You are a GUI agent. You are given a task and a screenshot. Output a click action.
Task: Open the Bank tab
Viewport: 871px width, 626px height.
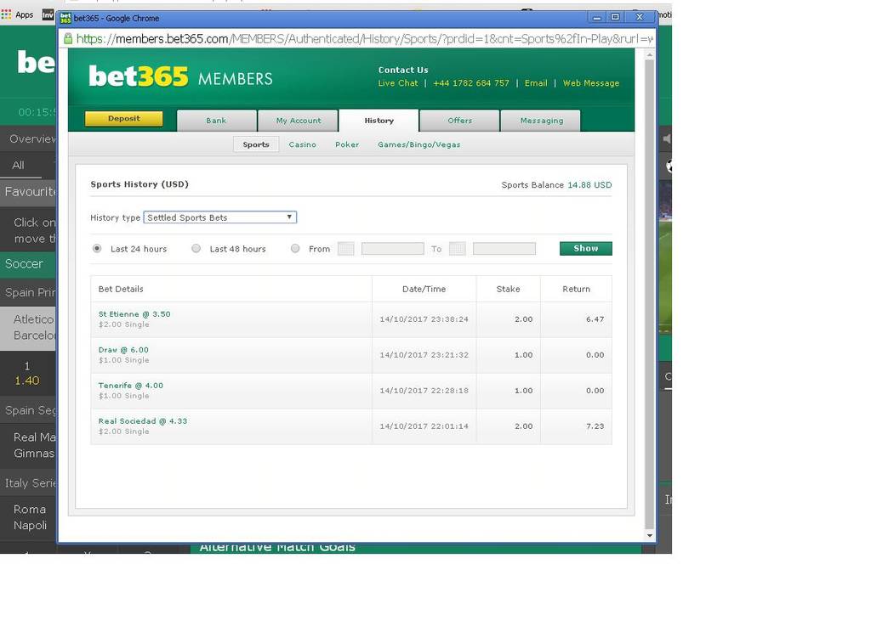coord(217,121)
